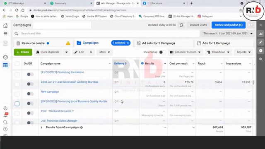Screen dimensions: 265x149
Task: Click Discard Drafts button
Action: pyautogui.click(x=198, y=25)
